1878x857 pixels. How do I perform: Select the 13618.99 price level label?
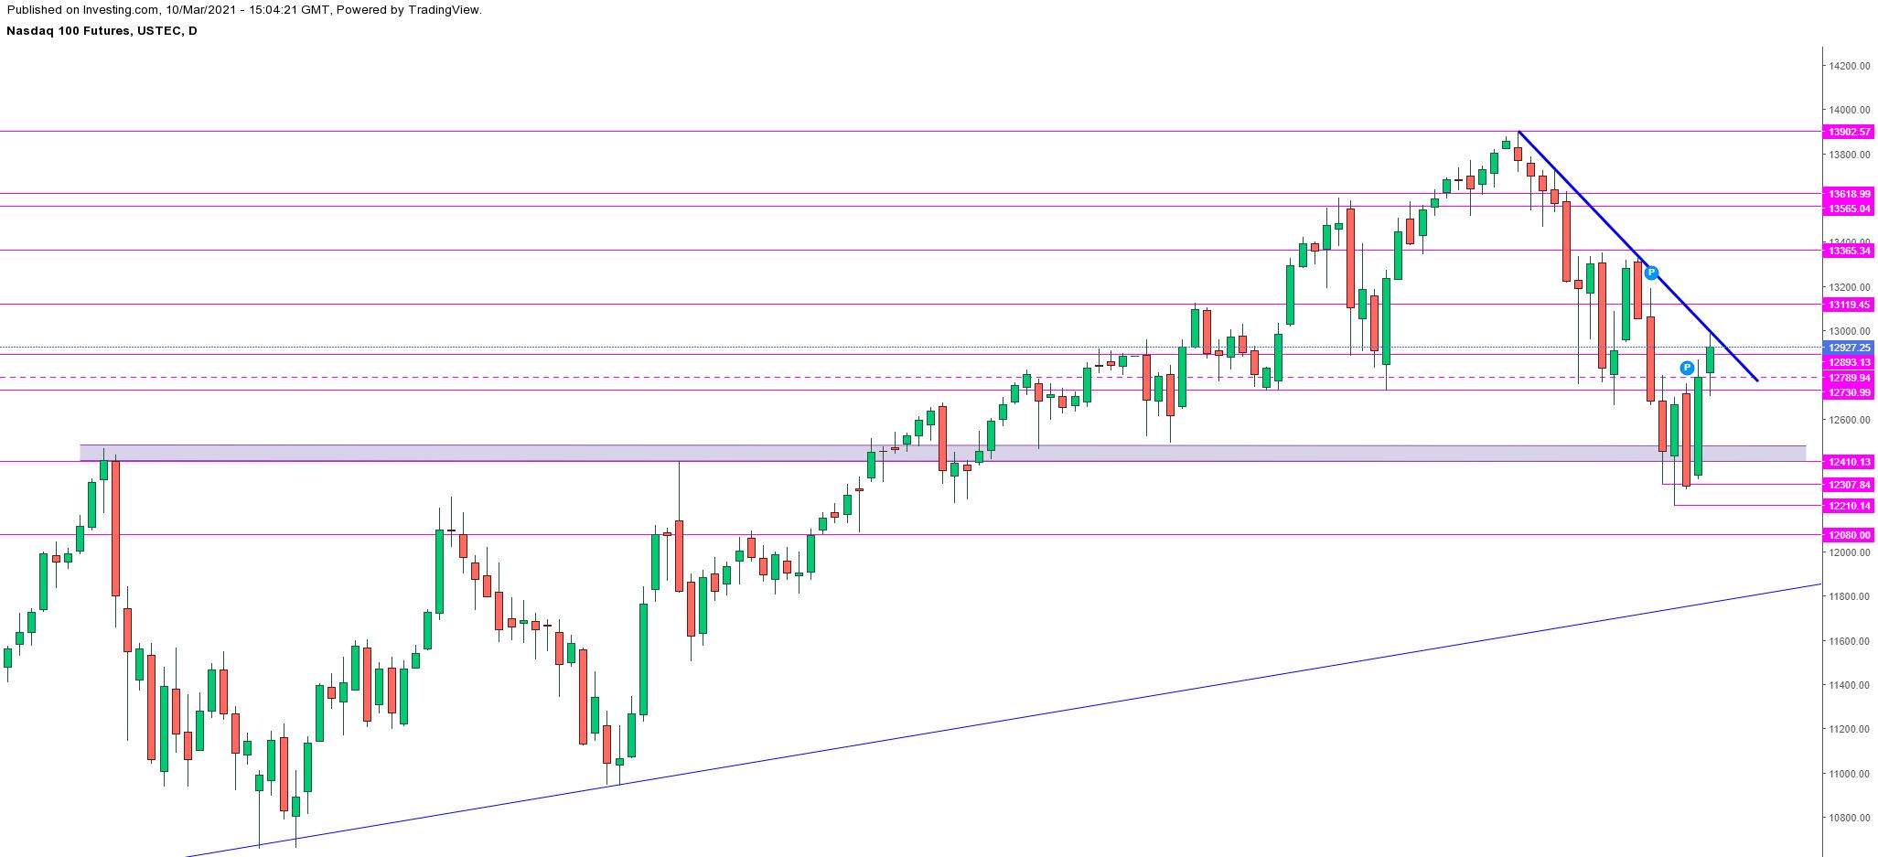pos(1849,194)
